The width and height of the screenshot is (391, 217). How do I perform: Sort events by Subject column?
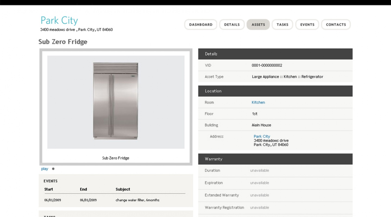(123, 189)
